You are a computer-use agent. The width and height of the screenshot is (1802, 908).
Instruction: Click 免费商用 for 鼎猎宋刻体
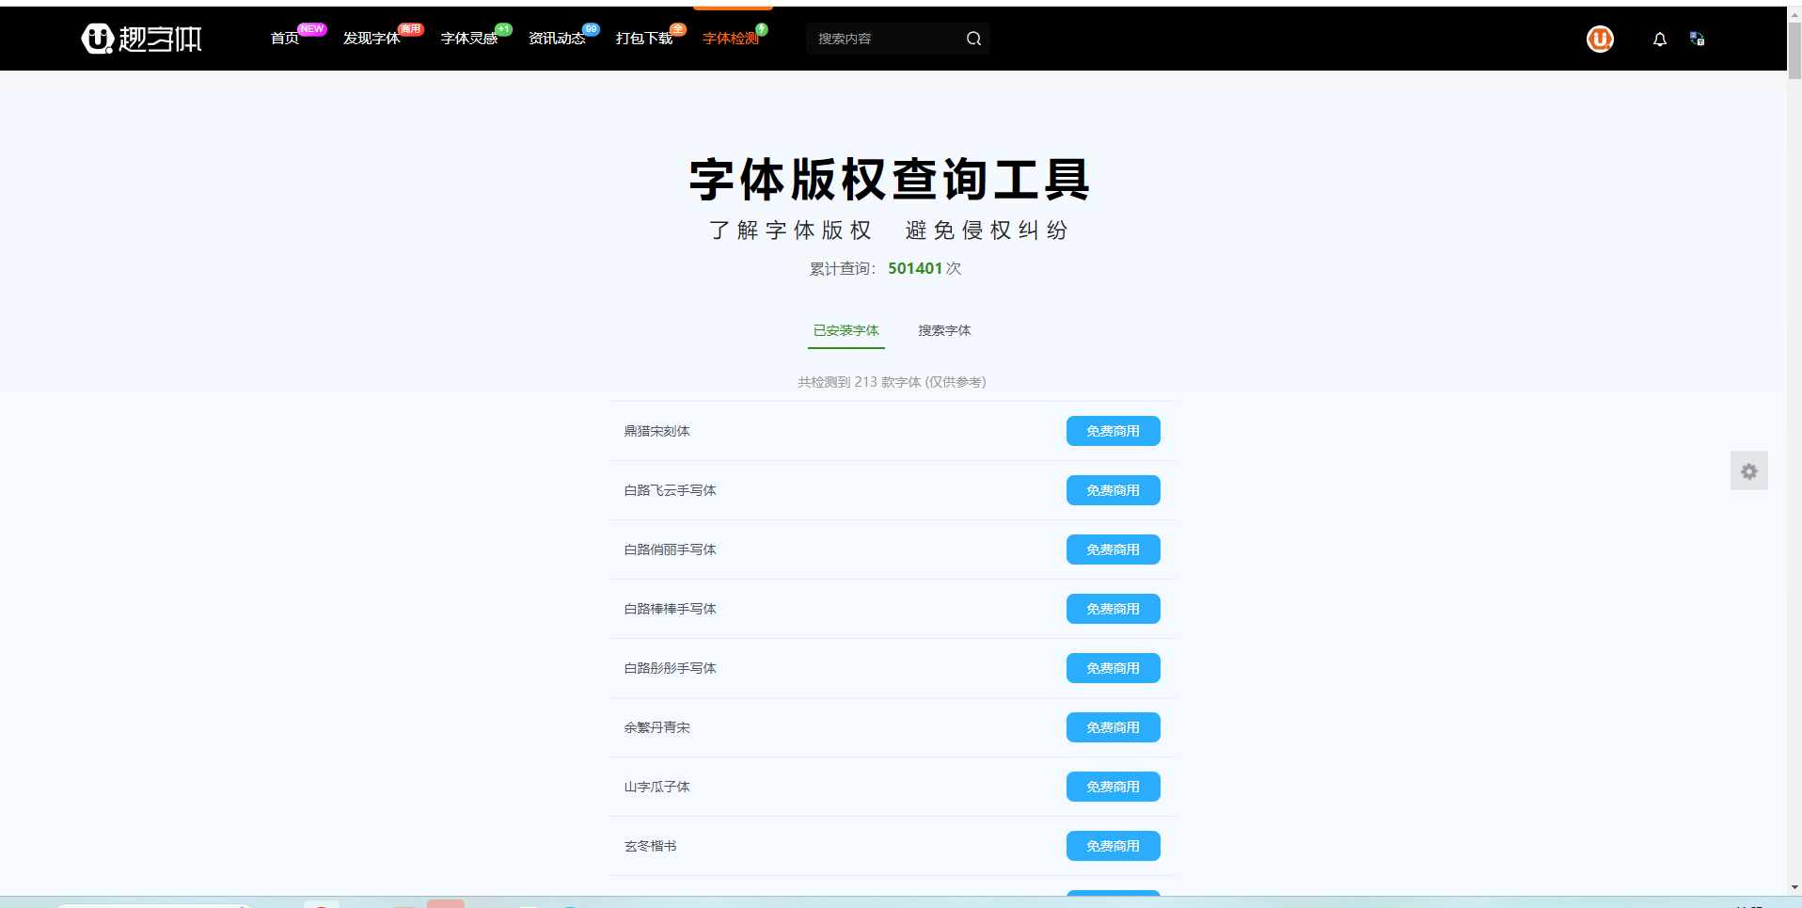[1114, 431]
